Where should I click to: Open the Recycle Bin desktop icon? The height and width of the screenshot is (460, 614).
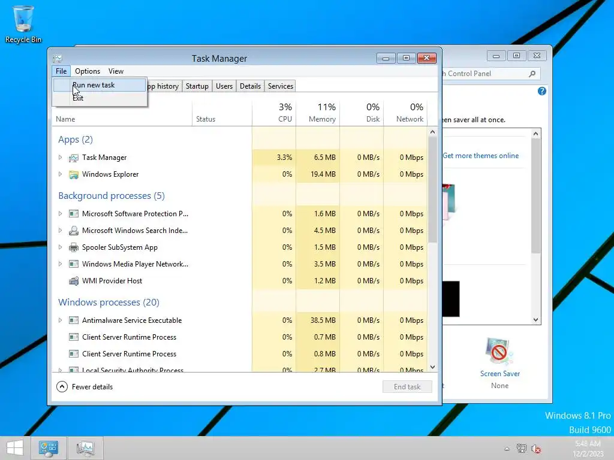pyautogui.click(x=23, y=24)
